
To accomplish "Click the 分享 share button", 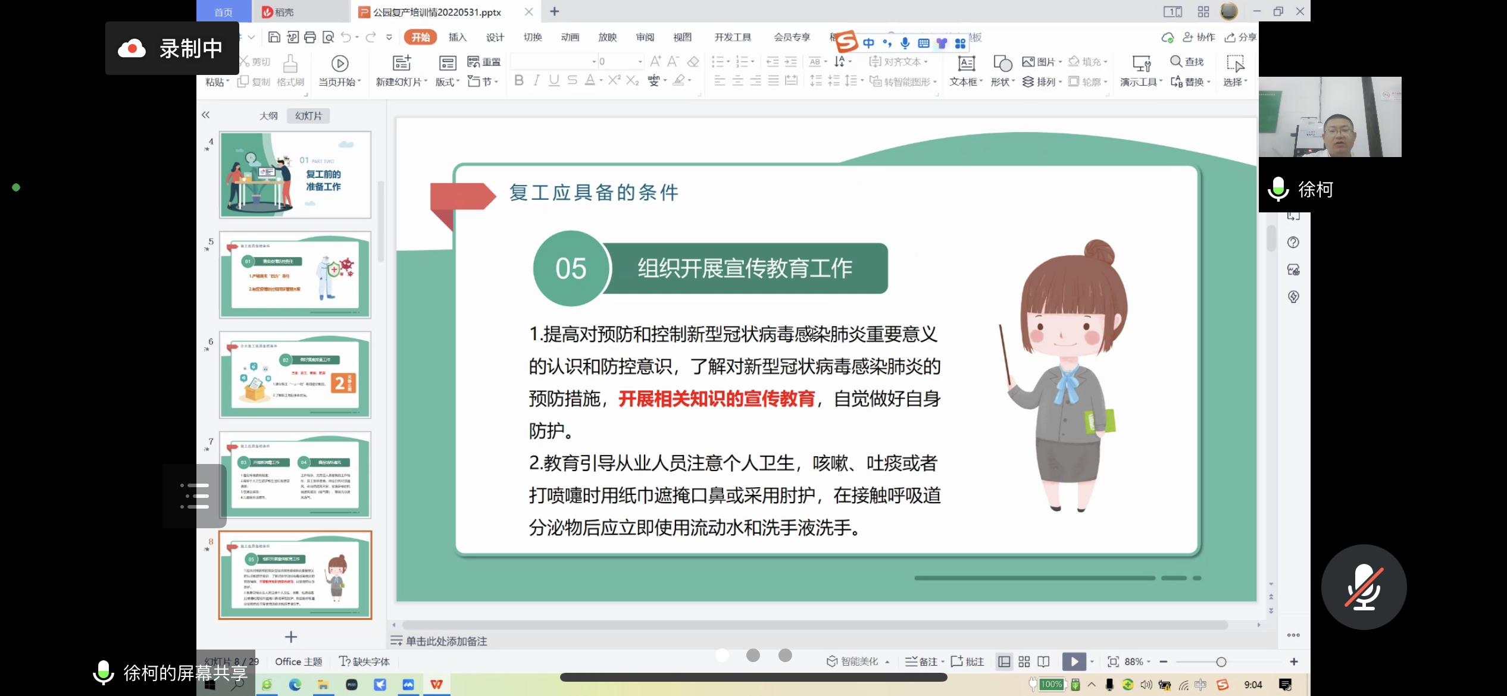I will [x=1242, y=37].
